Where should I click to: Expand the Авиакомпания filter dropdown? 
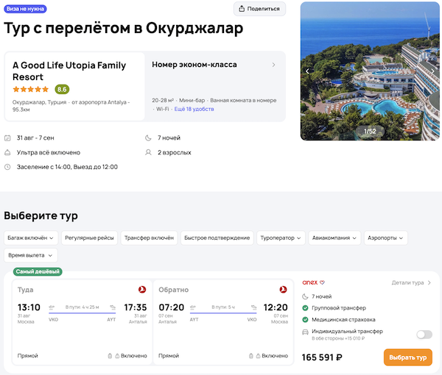[x=335, y=238]
